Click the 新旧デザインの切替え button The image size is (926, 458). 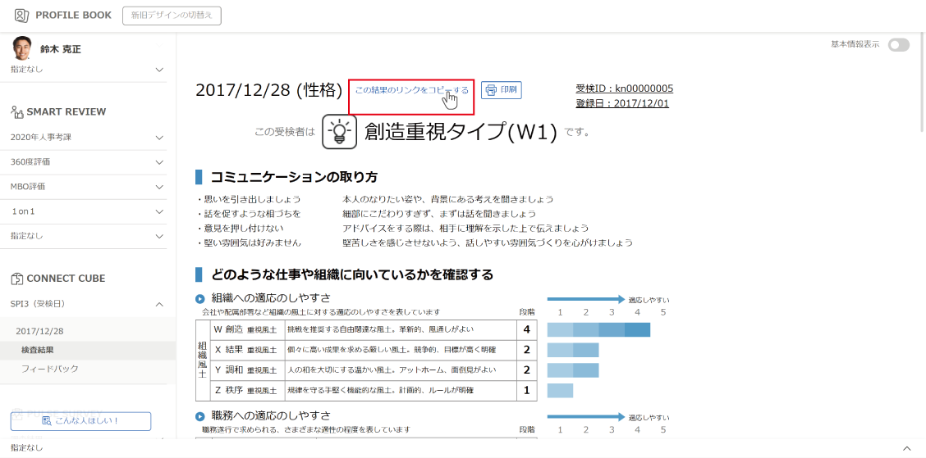point(172,16)
